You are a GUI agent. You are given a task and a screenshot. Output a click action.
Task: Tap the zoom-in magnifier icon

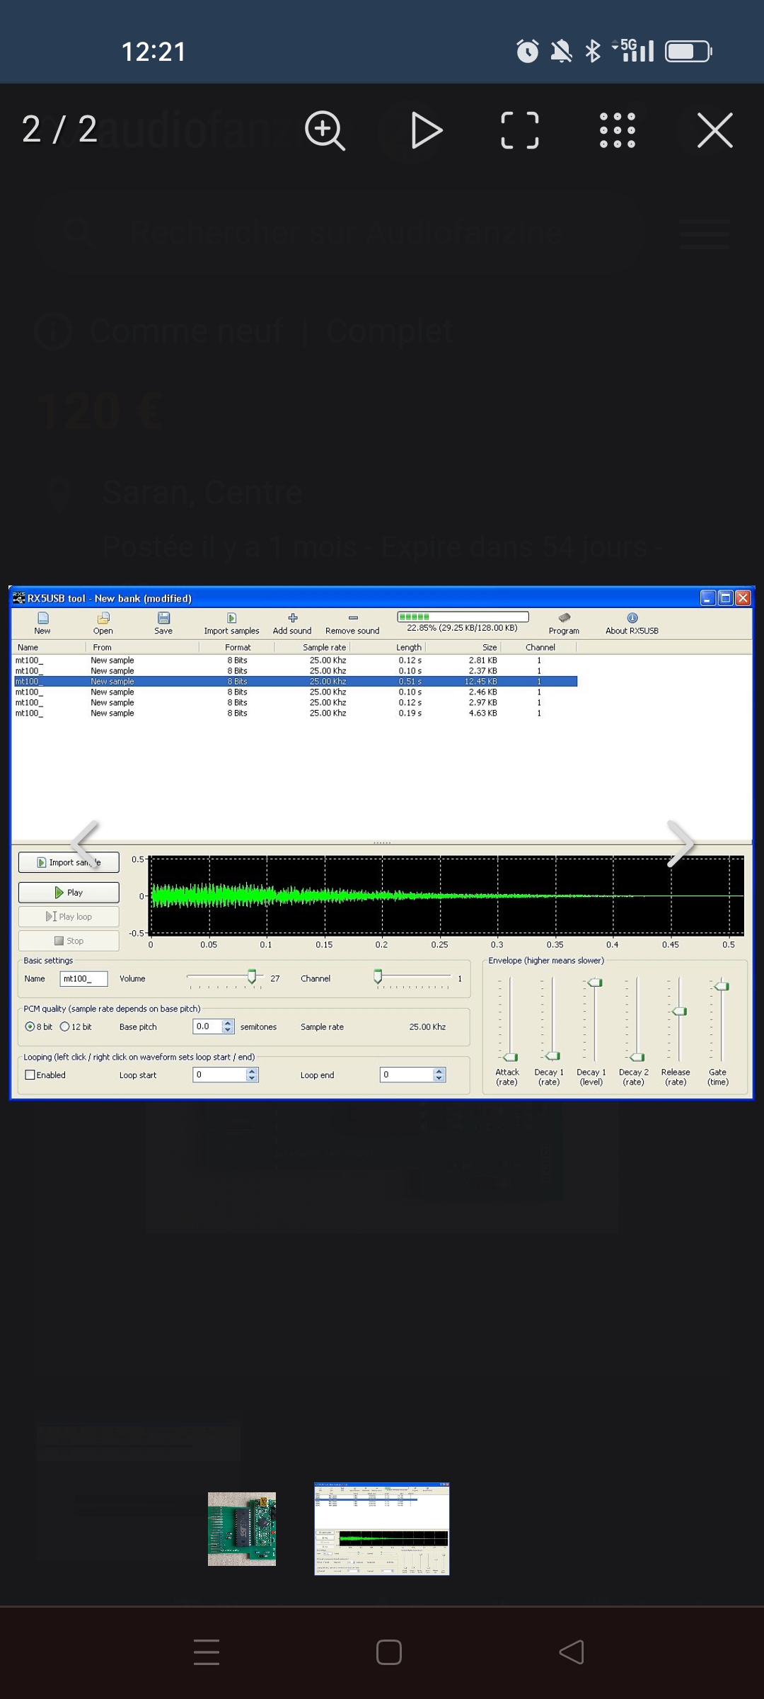click(325, 130)
